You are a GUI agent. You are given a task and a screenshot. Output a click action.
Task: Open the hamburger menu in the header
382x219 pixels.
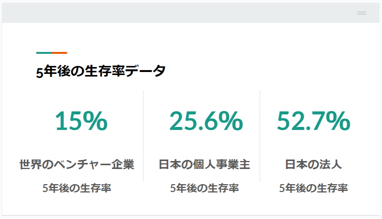point(361,13)
